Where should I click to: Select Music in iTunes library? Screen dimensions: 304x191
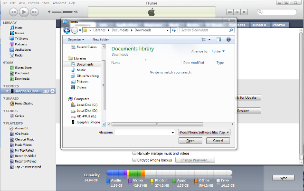[19, 28]
